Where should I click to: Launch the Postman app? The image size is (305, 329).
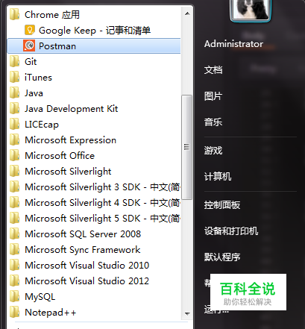pyautogui.click(x=94, y=46)
